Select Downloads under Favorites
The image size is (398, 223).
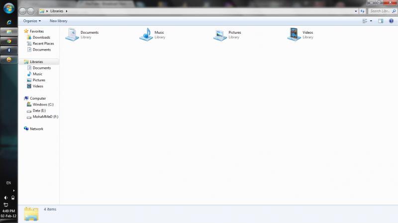pos(41,38)
